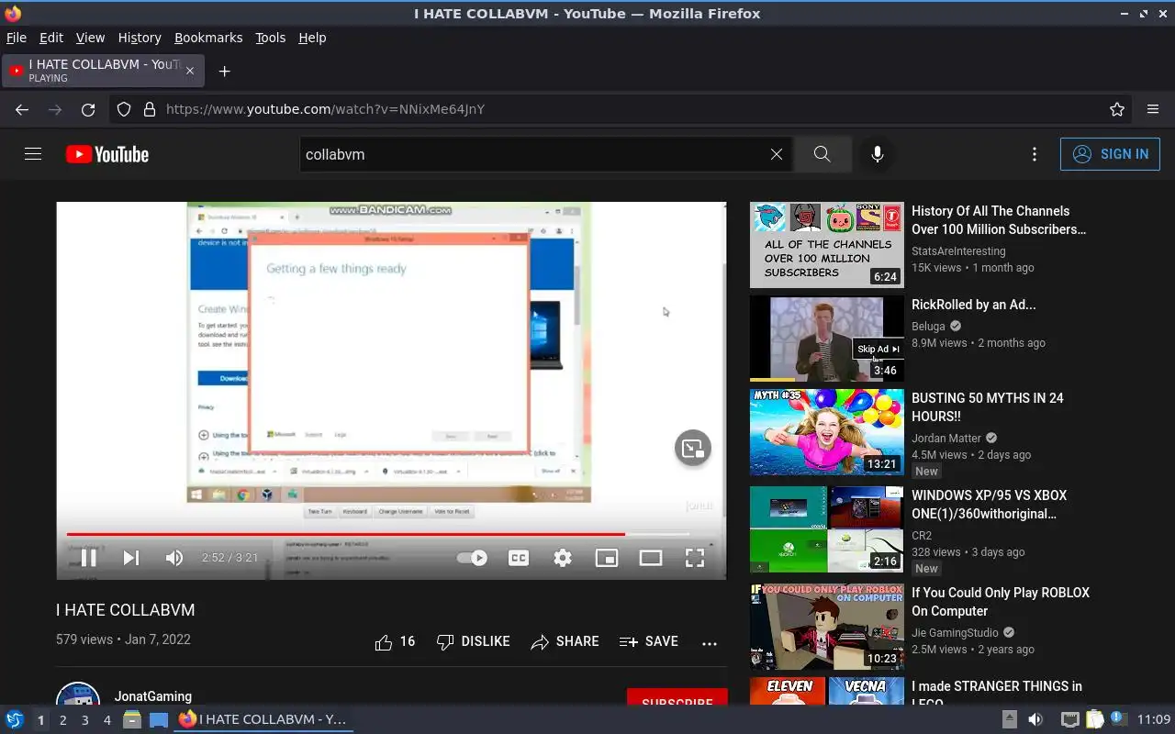Screen dimensions: 1175x734
Task: Click the picture-in-picture overlay icon on video
Action: pos(693,448)
